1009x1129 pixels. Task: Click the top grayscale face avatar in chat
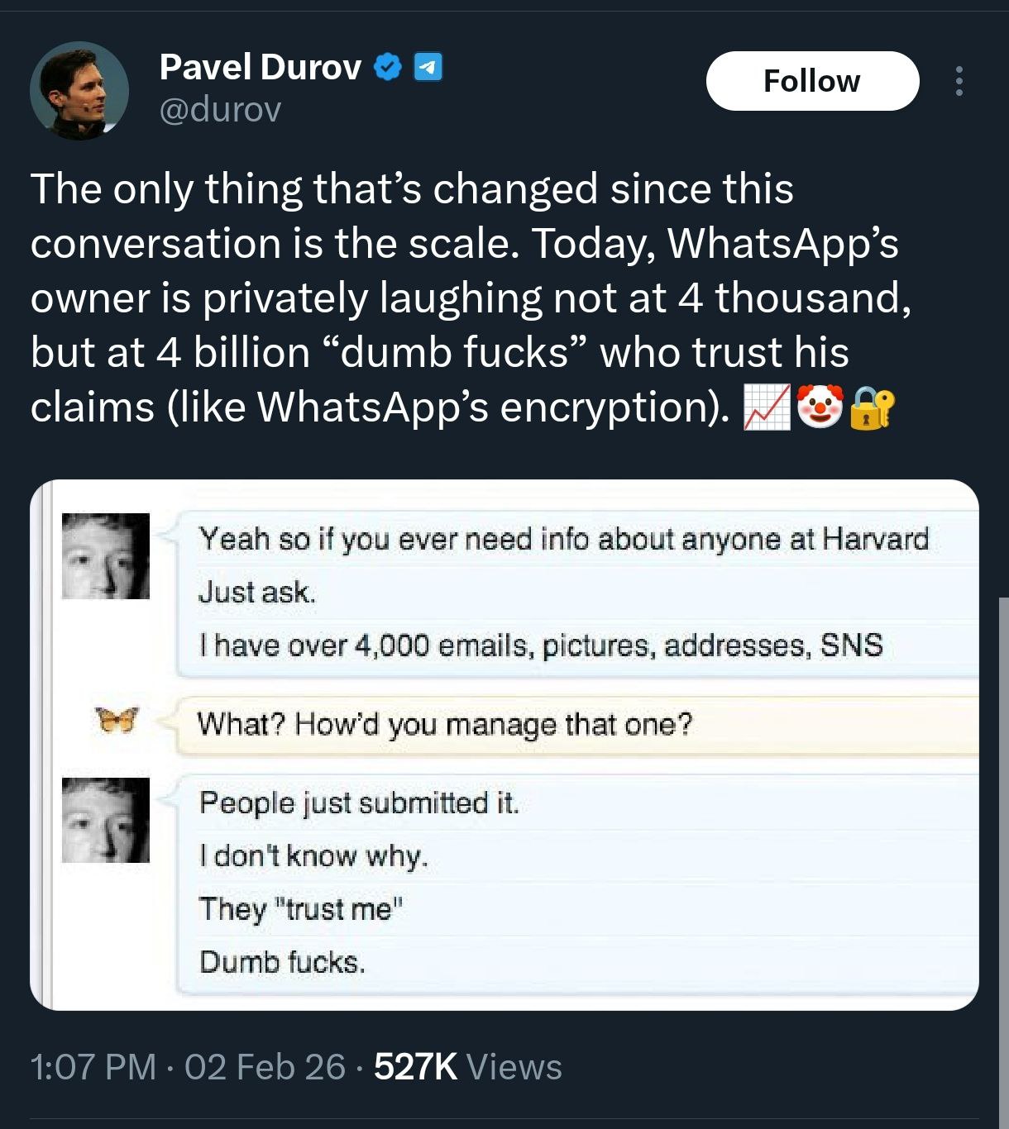point(106,555)
